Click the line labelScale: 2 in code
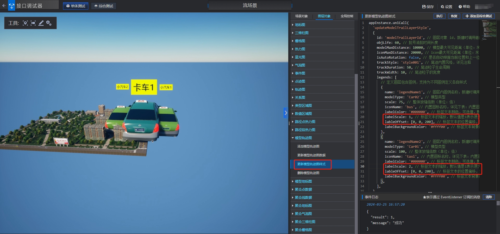 point(432,167)
